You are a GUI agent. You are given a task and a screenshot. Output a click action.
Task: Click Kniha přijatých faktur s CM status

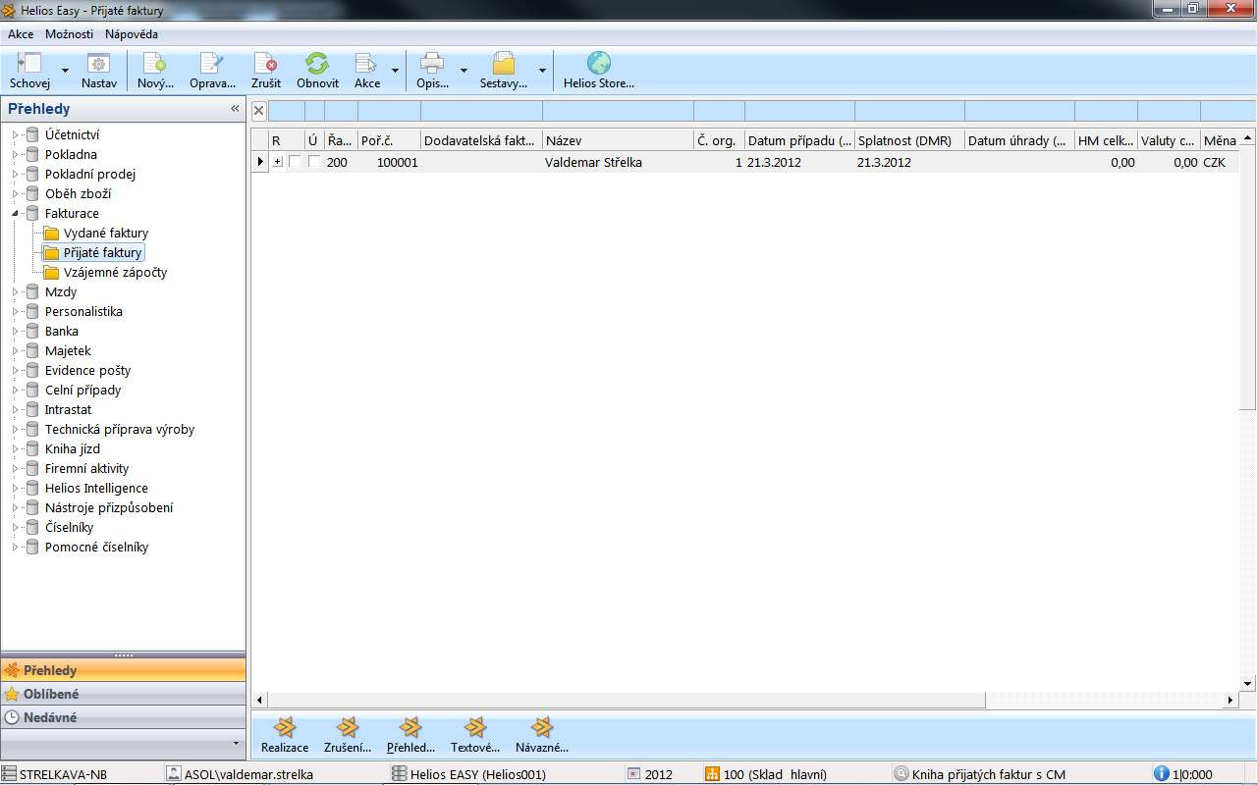(989, 774)
